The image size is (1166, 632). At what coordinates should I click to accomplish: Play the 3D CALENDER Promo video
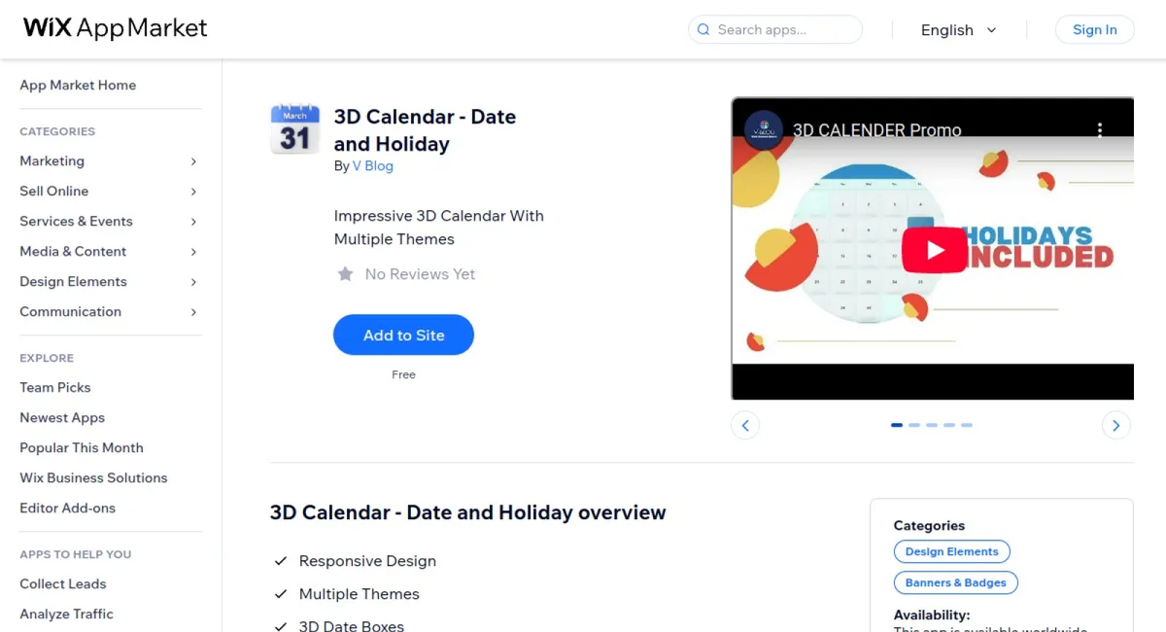click(x=934, y=249)
